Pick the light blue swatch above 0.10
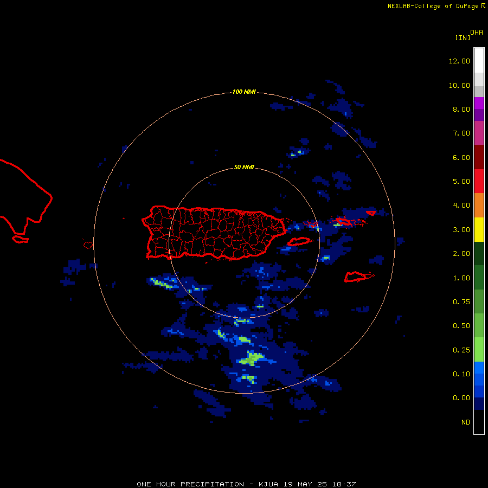Screen dimensions: 488x488 [x=479, y=368]
